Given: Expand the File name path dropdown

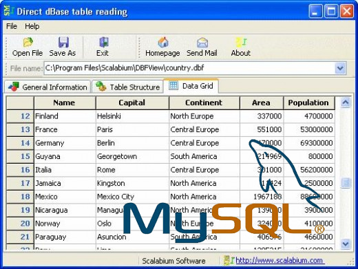Looking at the screenshot, I should pyautogui.click(x=340, y=68).
